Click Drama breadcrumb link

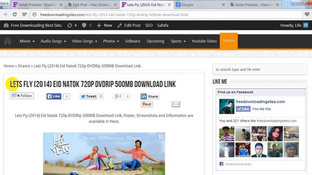(24, 66)
